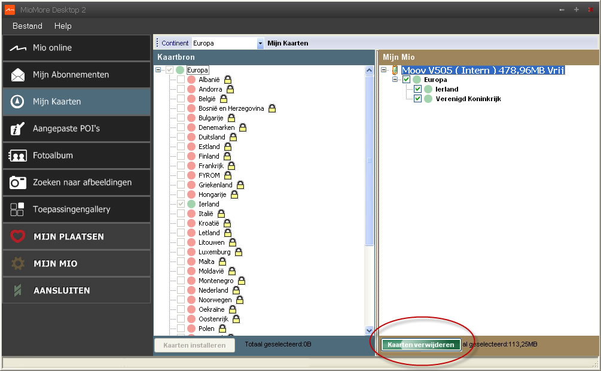Click the lock icon next to Italië
This screenshot has width=601, height=371.
221,214
